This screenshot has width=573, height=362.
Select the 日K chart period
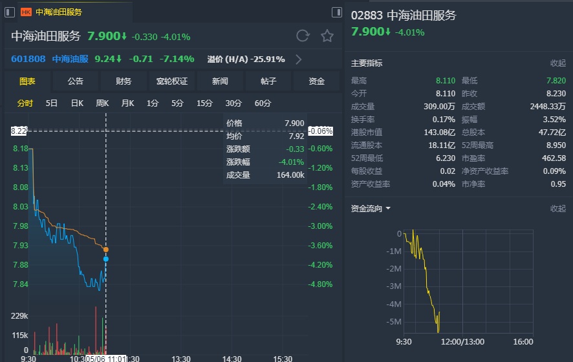click(x=77, y=103)
